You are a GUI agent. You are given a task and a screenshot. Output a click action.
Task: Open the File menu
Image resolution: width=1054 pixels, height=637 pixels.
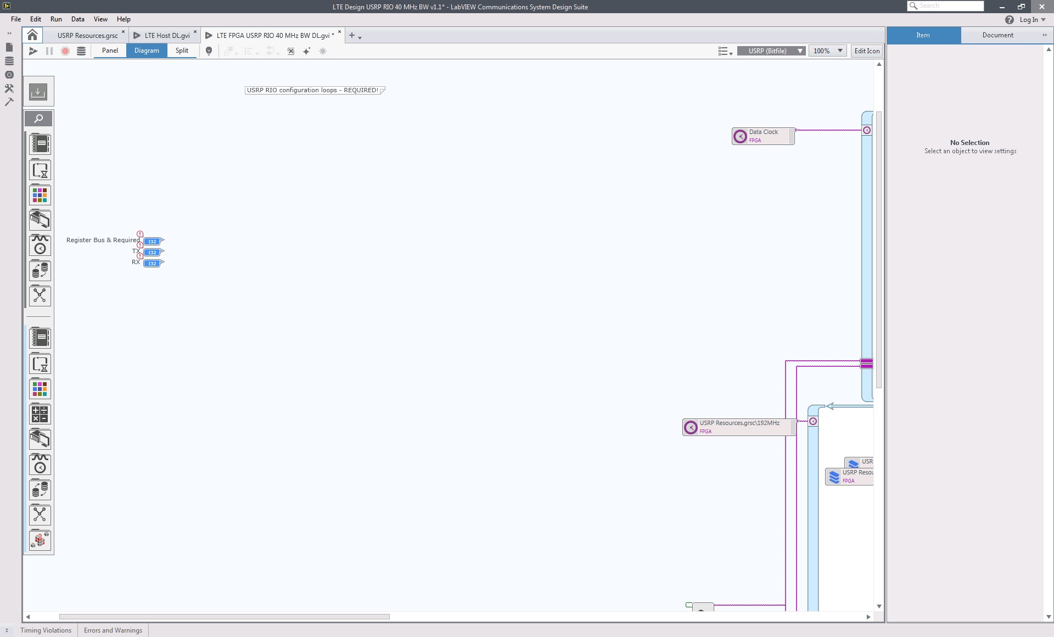coord(16,19)
